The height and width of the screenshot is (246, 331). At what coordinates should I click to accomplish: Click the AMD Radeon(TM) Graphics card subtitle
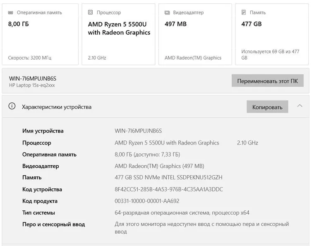click(x=193, y=58)
